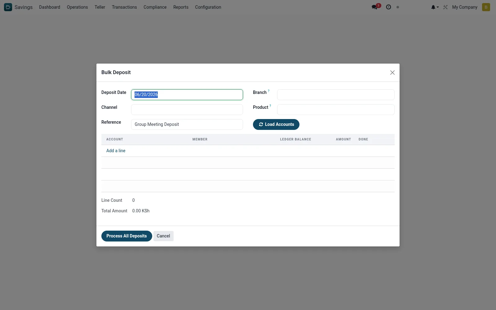Image resolution: width=496 pixels, height=310 pixels.
Task: Sort by the Done column header
Action: [x=363, y=139]
